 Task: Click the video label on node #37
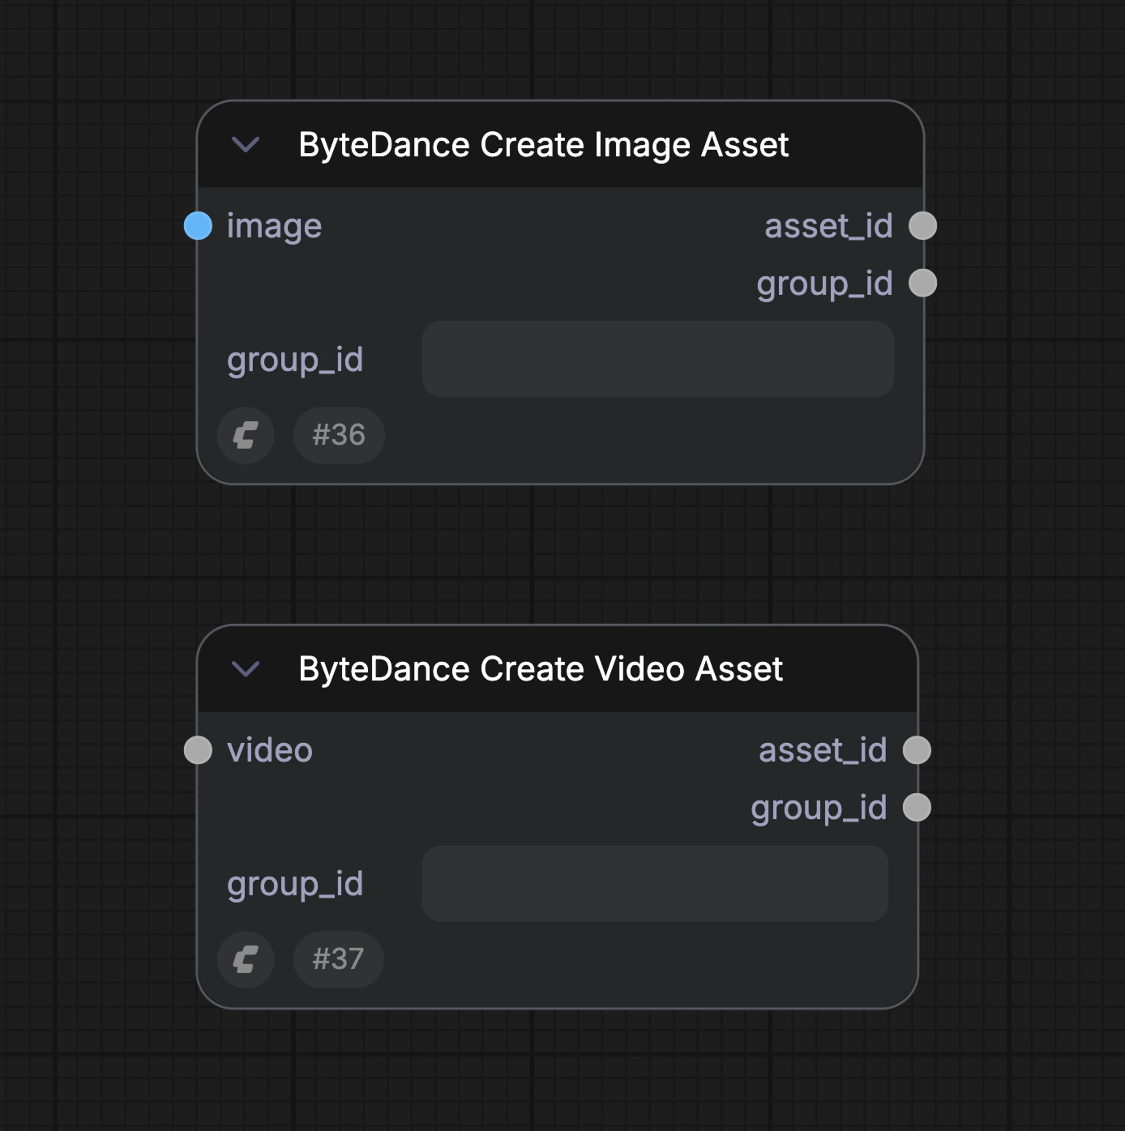[270, 750]
